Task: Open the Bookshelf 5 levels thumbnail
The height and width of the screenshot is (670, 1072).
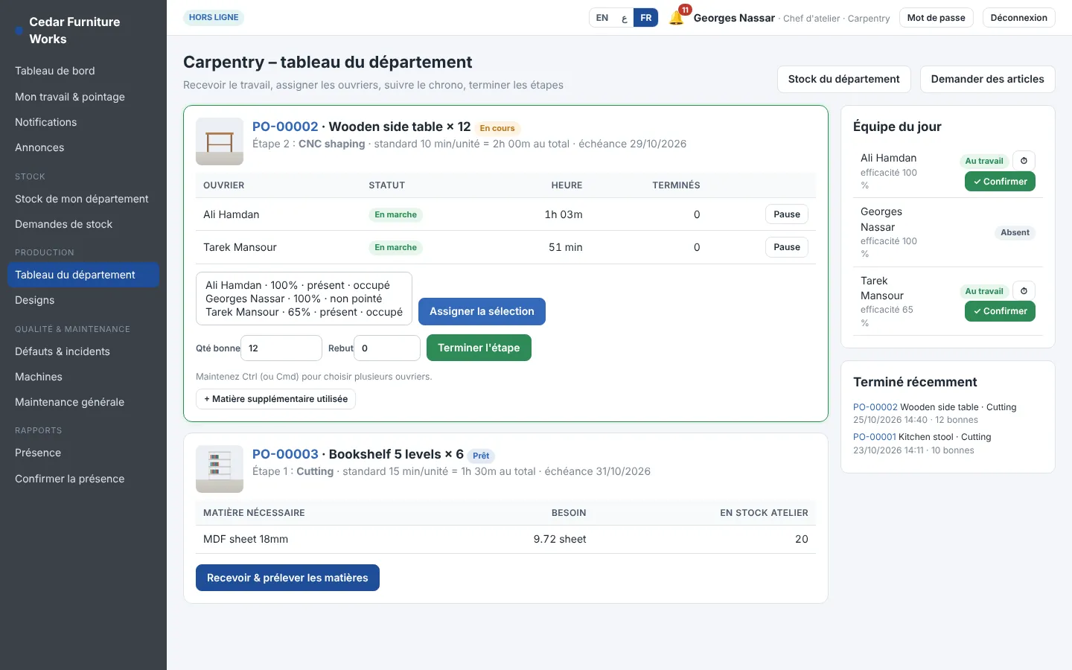Action: tap(220, 469)
